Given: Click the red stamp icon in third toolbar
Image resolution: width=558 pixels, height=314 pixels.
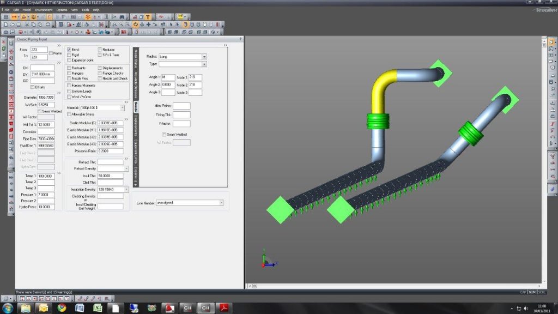Looking at the screenshot, I should [88, 32].
